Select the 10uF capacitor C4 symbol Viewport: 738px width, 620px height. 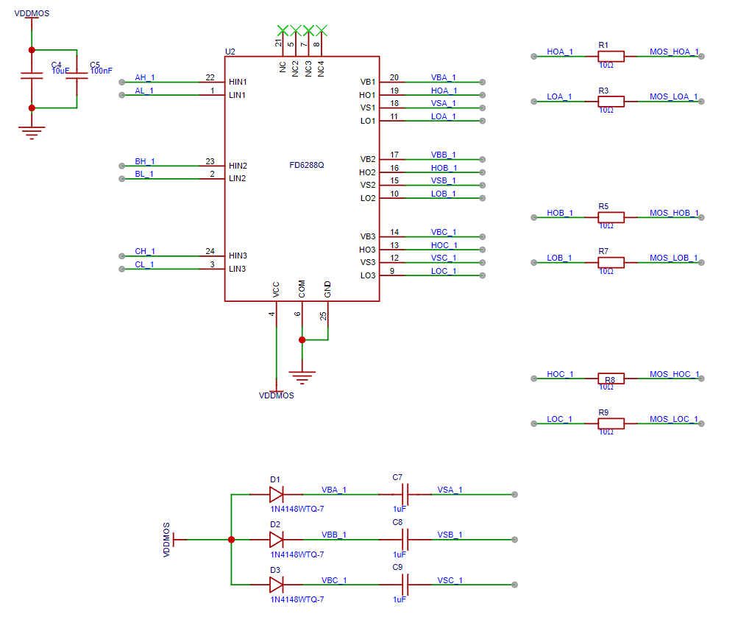click(32, 76)
